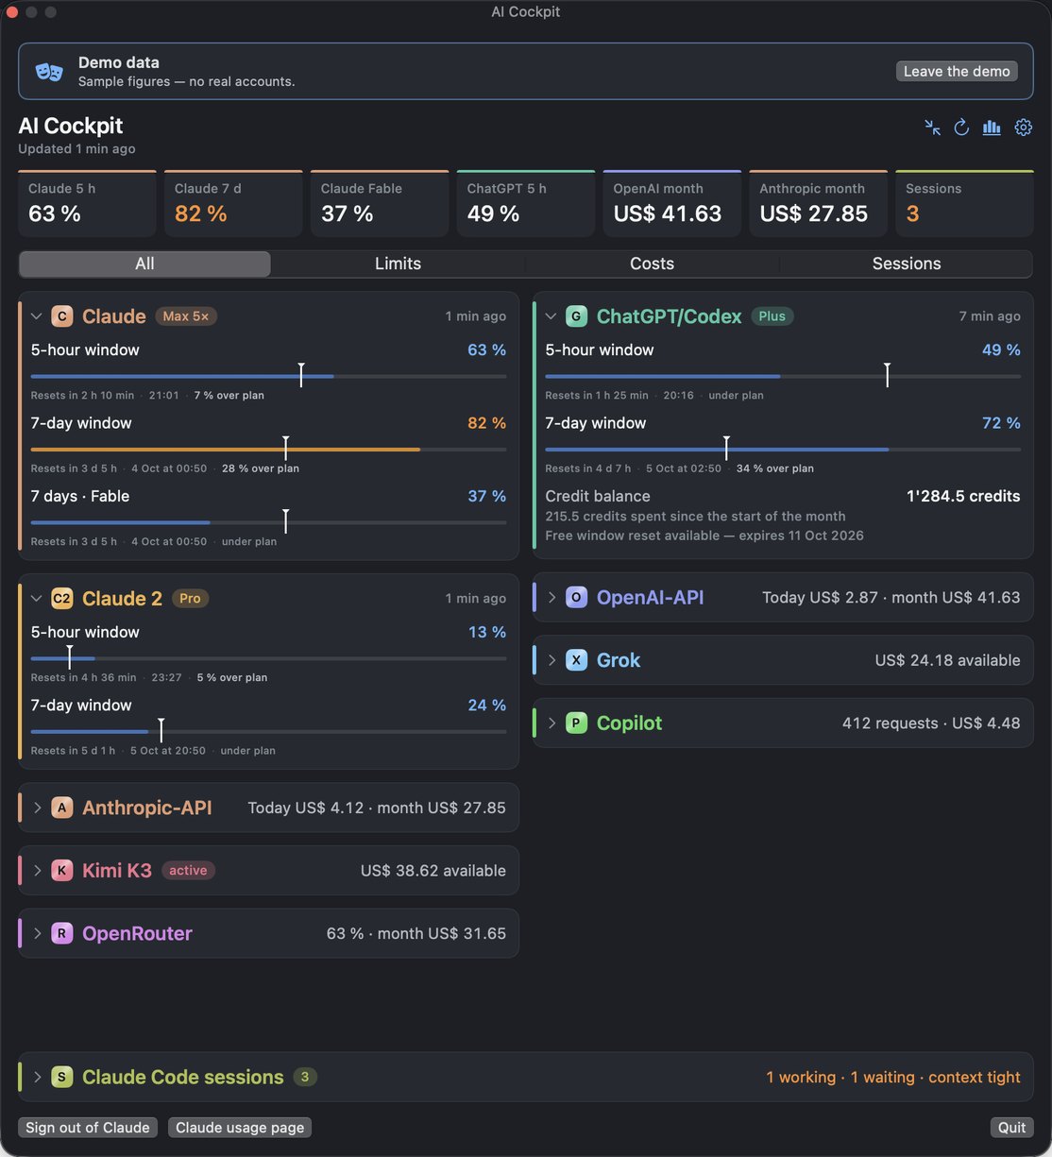The width and height of the screenshot is (1052, 1157).
Task: Click the 'Updated 1 min ago' timestamp
Action: [76, 149]
